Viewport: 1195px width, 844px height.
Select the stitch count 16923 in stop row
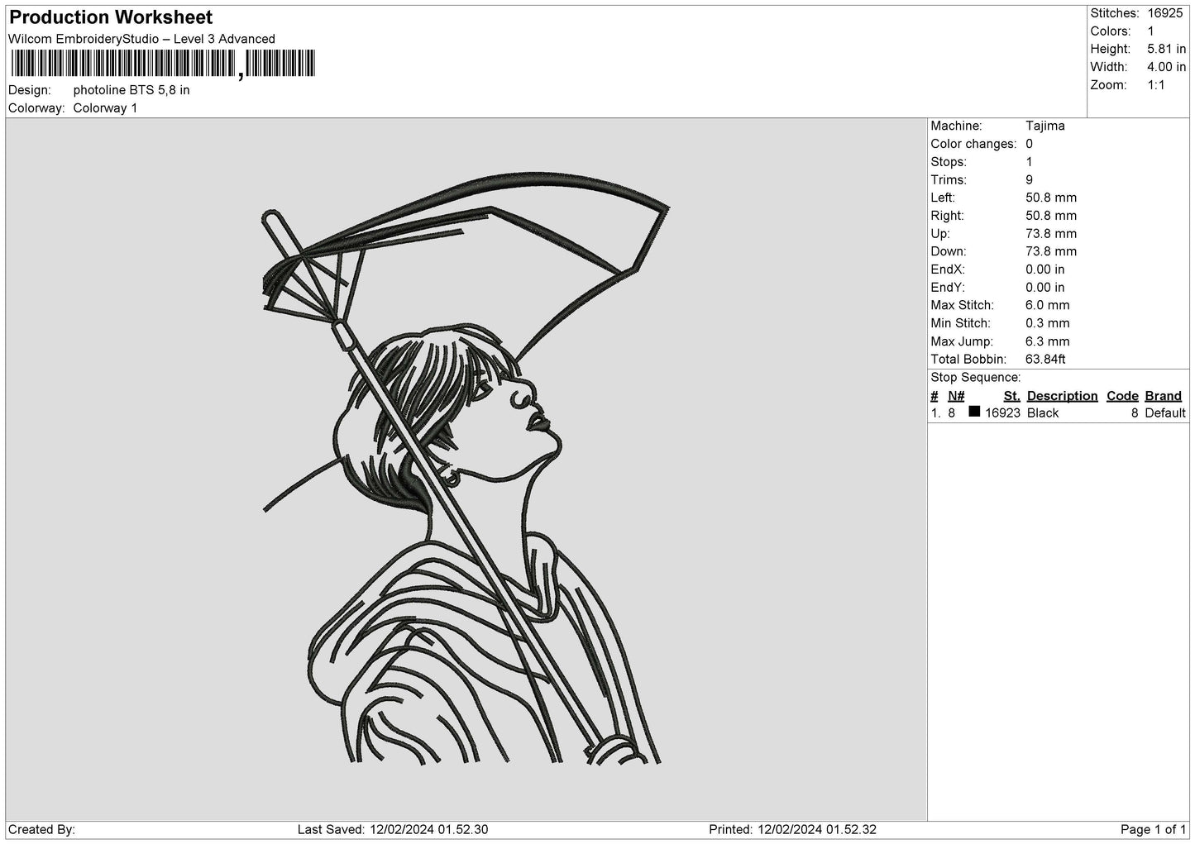(1003, 413)
